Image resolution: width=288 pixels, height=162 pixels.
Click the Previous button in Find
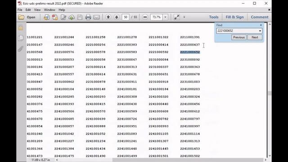[x=239, y=37]
